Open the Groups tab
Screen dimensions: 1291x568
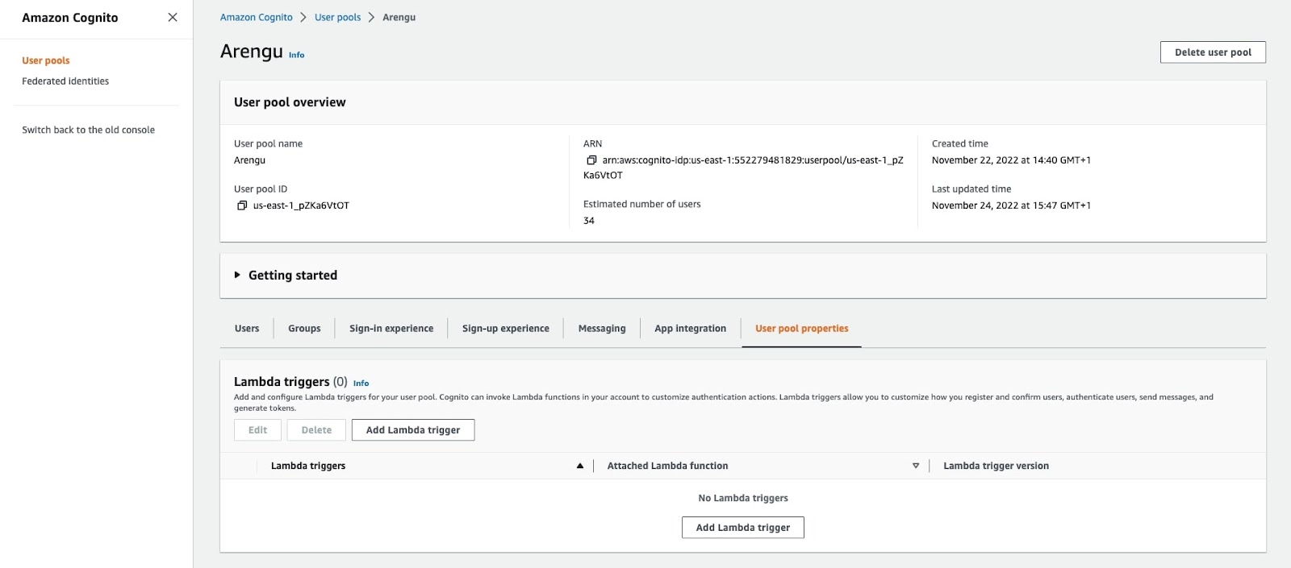tap(304, 329)
